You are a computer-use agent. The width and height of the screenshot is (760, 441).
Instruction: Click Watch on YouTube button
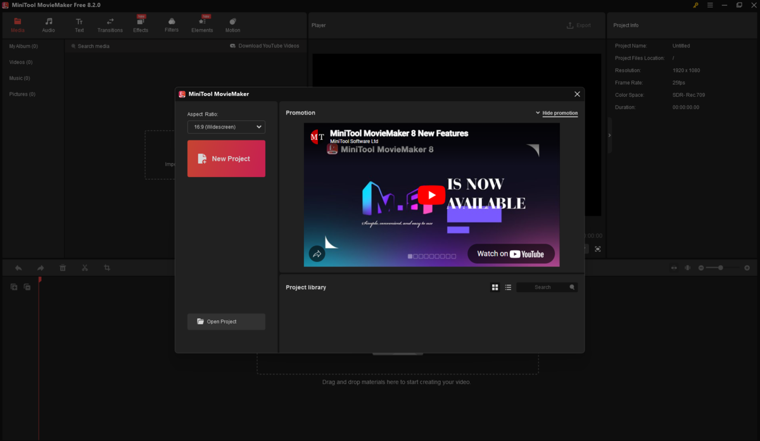click(511, 254)
